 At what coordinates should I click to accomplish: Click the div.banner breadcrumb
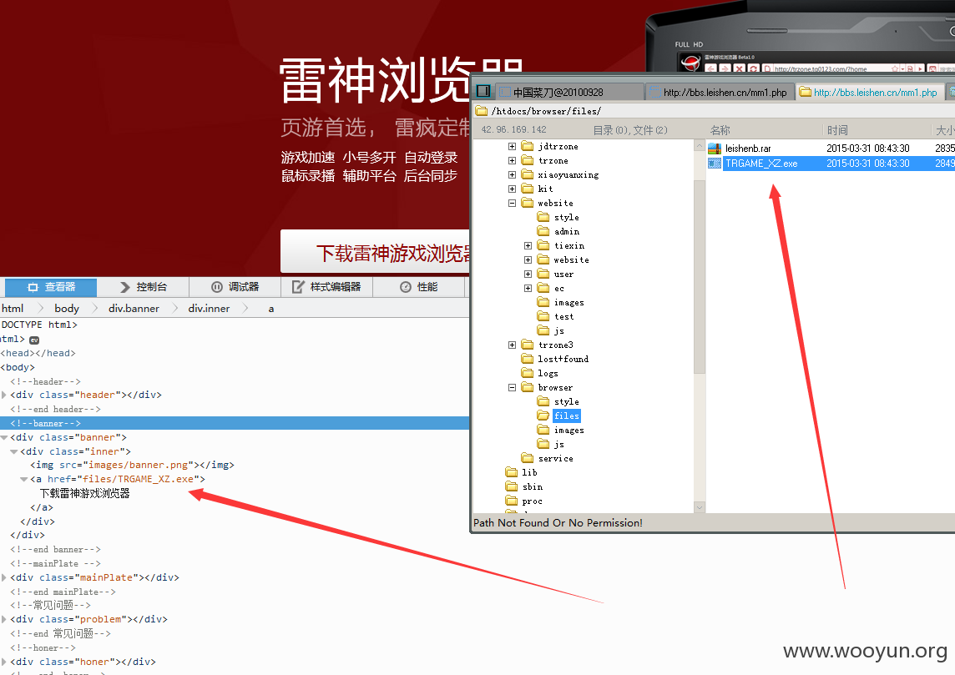tap(134, 309)
